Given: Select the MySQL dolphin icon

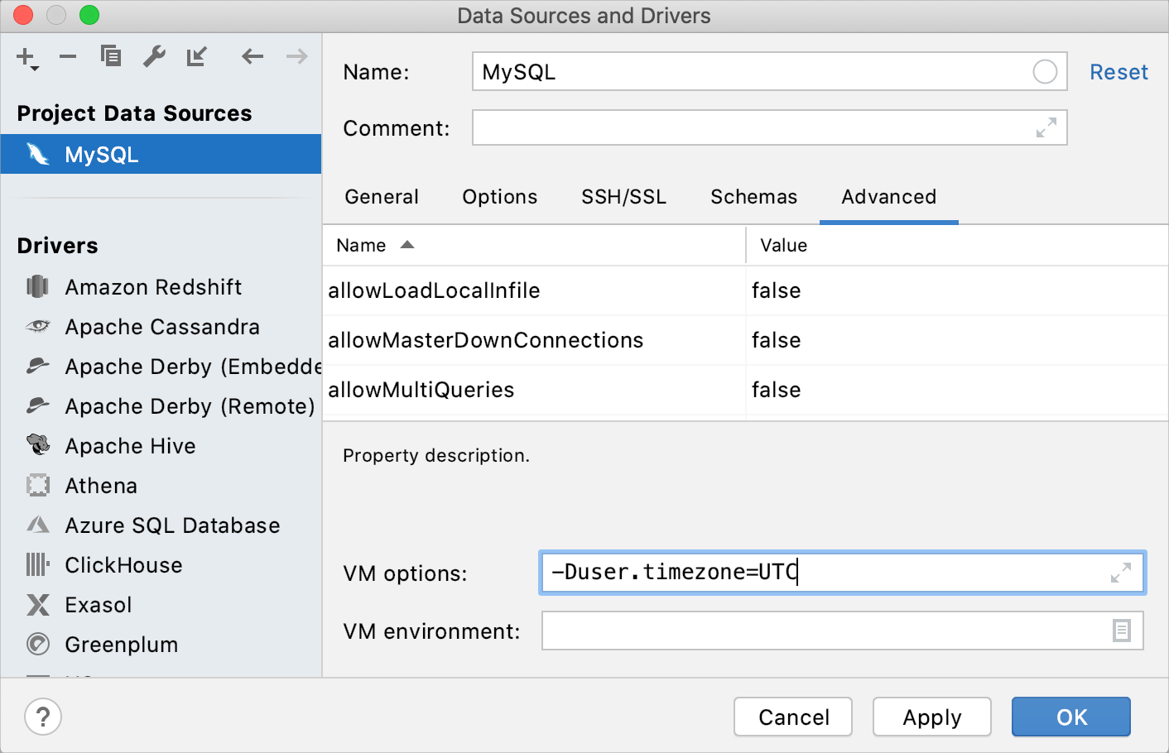Looking at the screenshot, I should point(38,154).
